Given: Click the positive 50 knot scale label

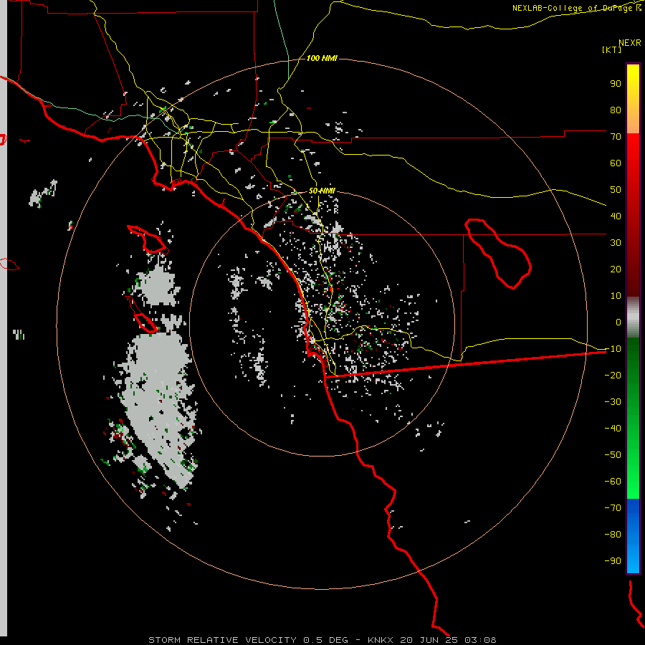Looking at the screenshot, I should [x=616, y=190].
